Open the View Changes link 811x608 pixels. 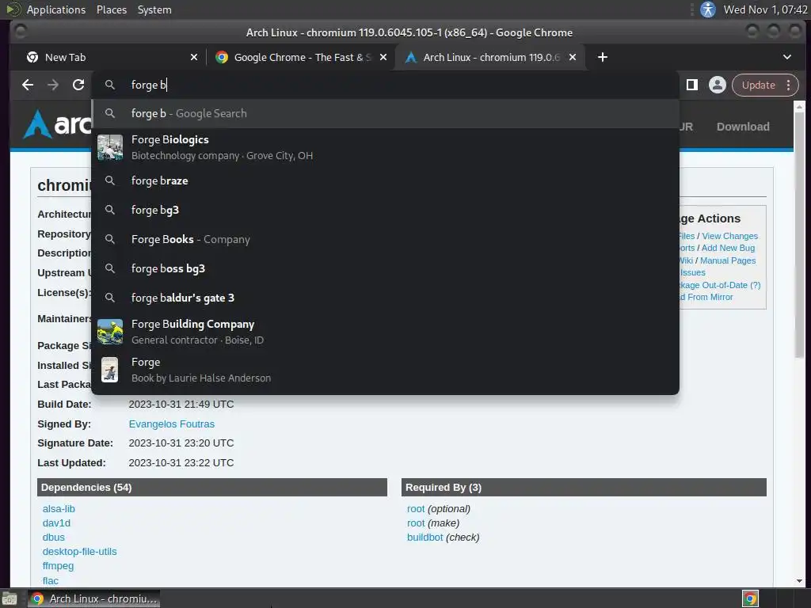[729, 236]
